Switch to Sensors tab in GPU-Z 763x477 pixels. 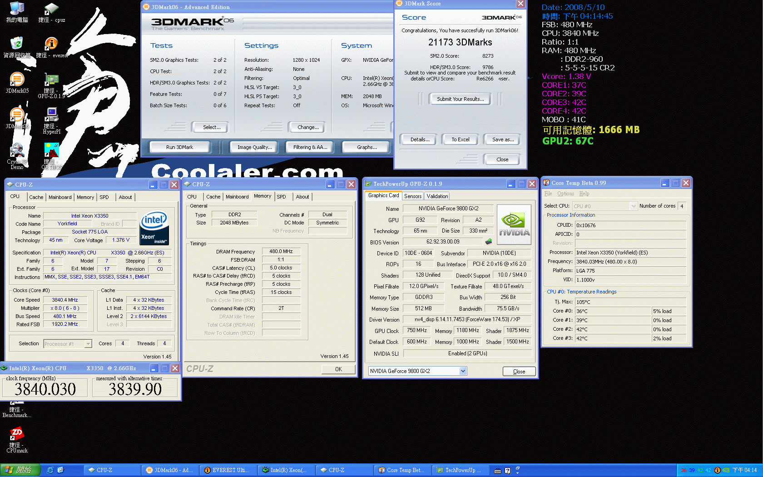tap(413, 196)
